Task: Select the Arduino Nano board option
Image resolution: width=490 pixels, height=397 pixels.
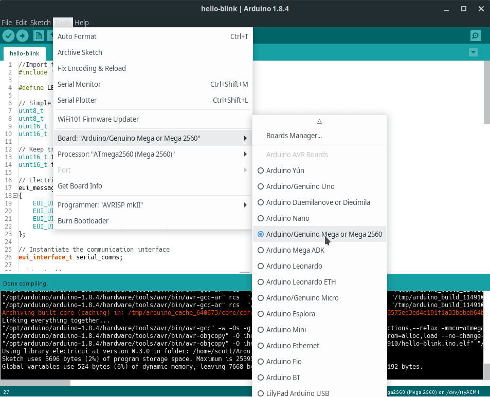Action: click(287, 218)
